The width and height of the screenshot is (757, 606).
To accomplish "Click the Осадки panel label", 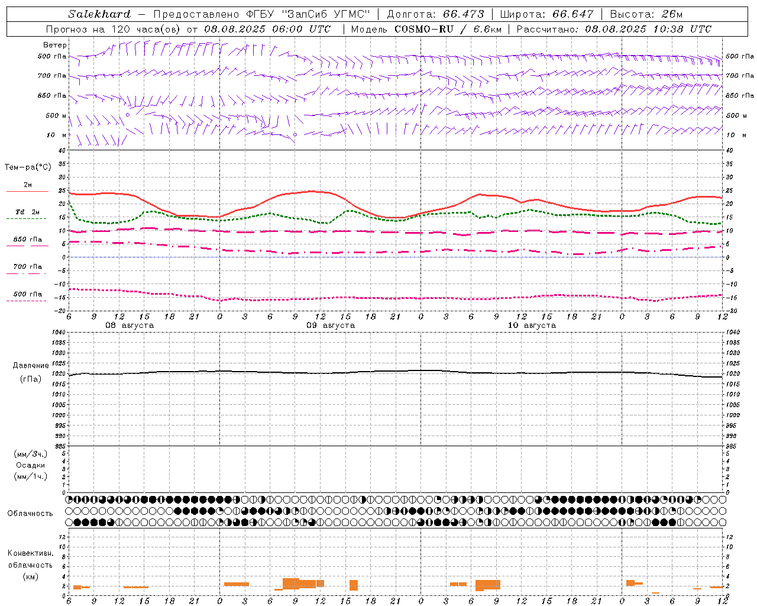I will coord(31,465).
